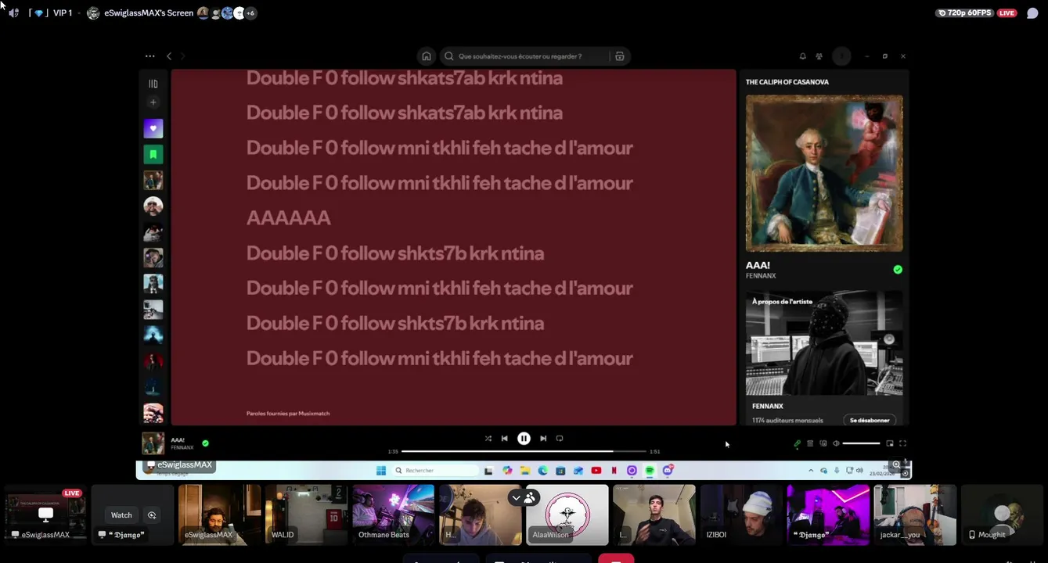The image size is (1048, 563).
Task: Open the Spotify mini player icon
Action: (890, 443)
